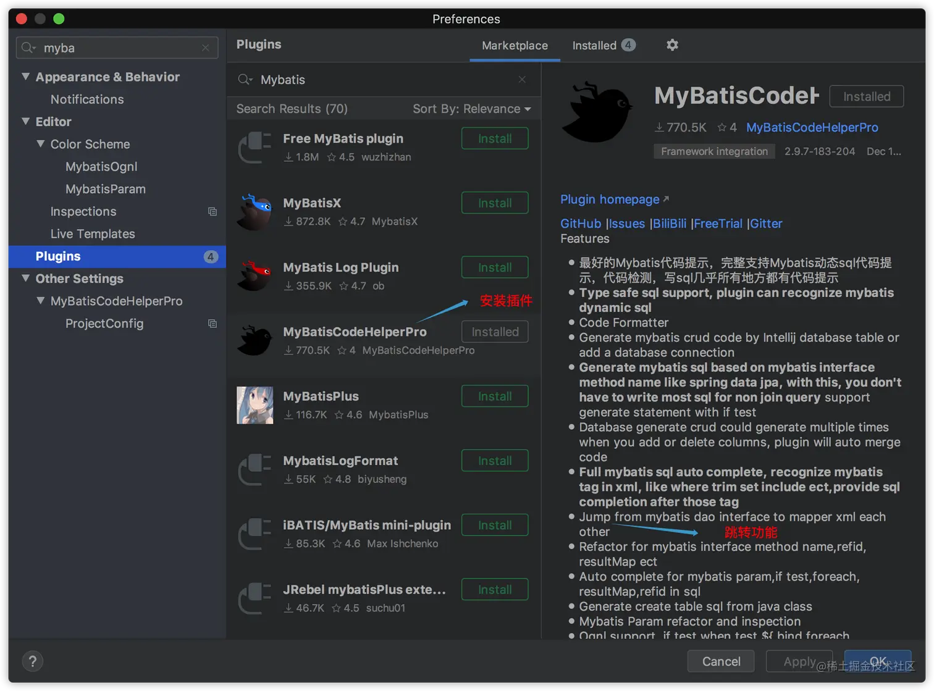Screen dimensions: 934x691
Task: Click the Framework integration tag
Action: pyautogui.click(x=714, y=151)
